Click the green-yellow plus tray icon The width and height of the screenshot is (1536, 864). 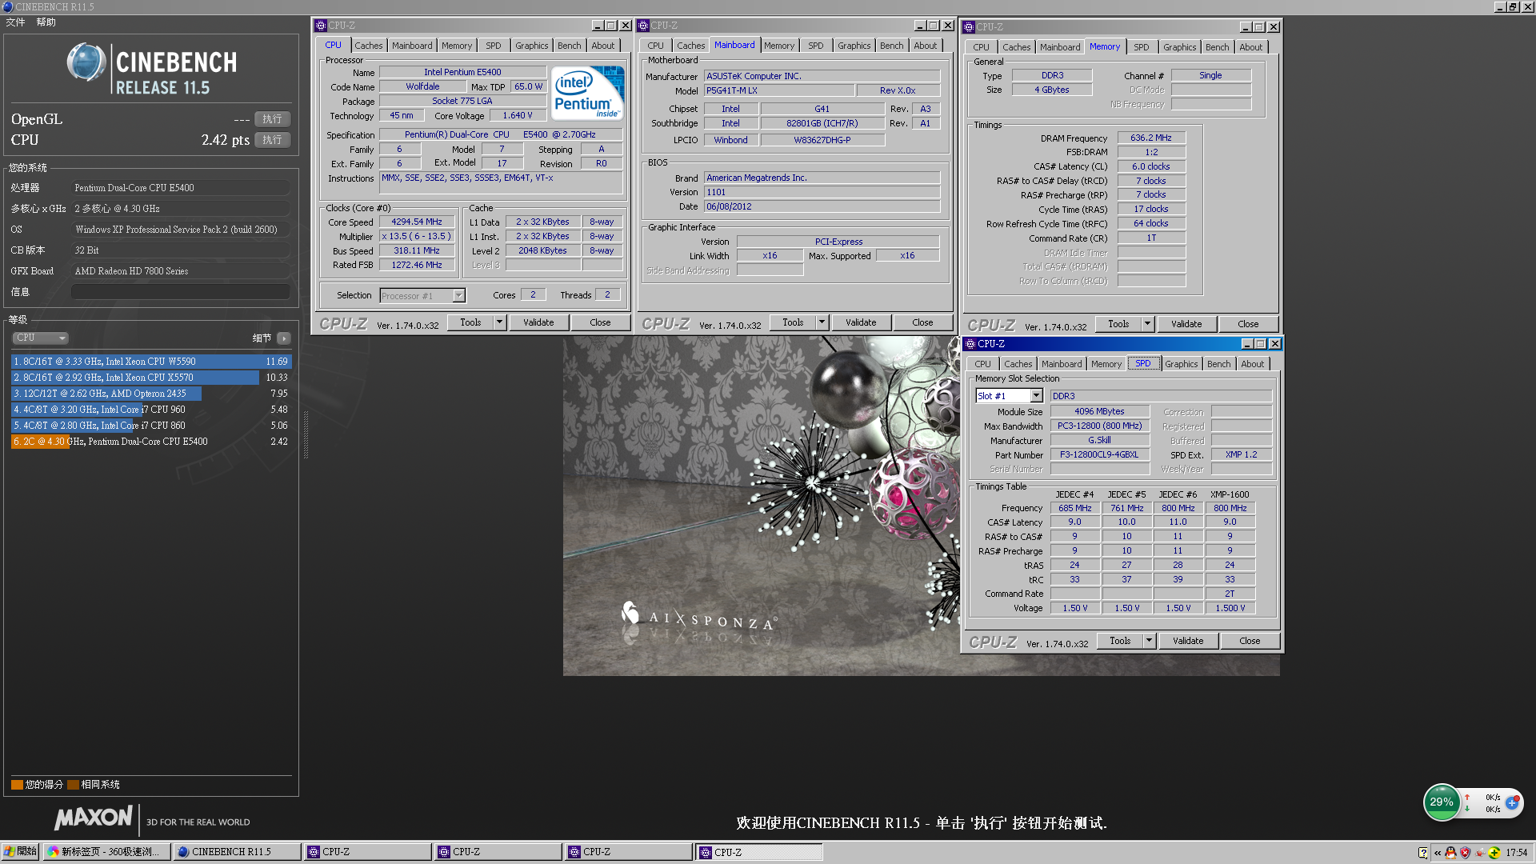(x=1494, y=852)
